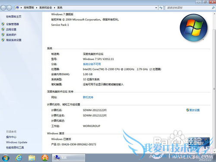216x162 pixels.
Task: Open 性能信息和工具 performance tools link
Action: [x=15, y=147]
